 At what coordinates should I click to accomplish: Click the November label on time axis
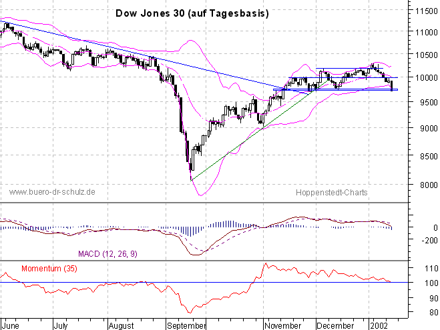coord(283,326)
